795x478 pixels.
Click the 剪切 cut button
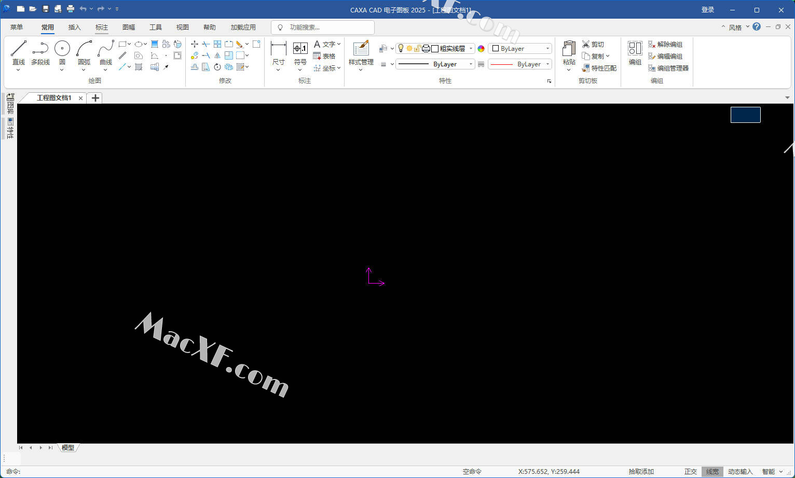593,44
